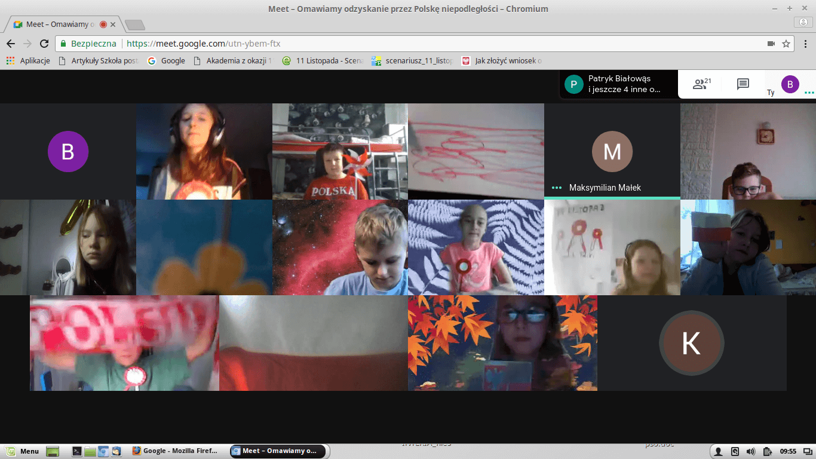Click the Google bookmark in bookmarks bar
This screenshot has width=816, height=459.
click(167, 60)
